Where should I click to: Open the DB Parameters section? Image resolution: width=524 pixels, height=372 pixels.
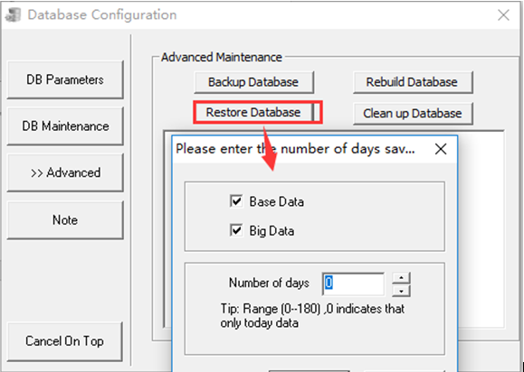65,79
